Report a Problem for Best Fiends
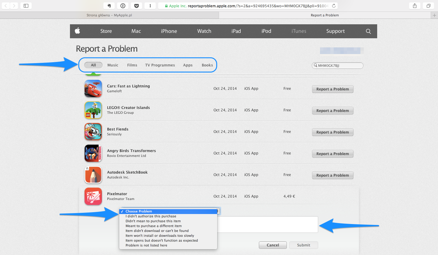The height and width of the screenshot is (255, 438). point(332,132)
